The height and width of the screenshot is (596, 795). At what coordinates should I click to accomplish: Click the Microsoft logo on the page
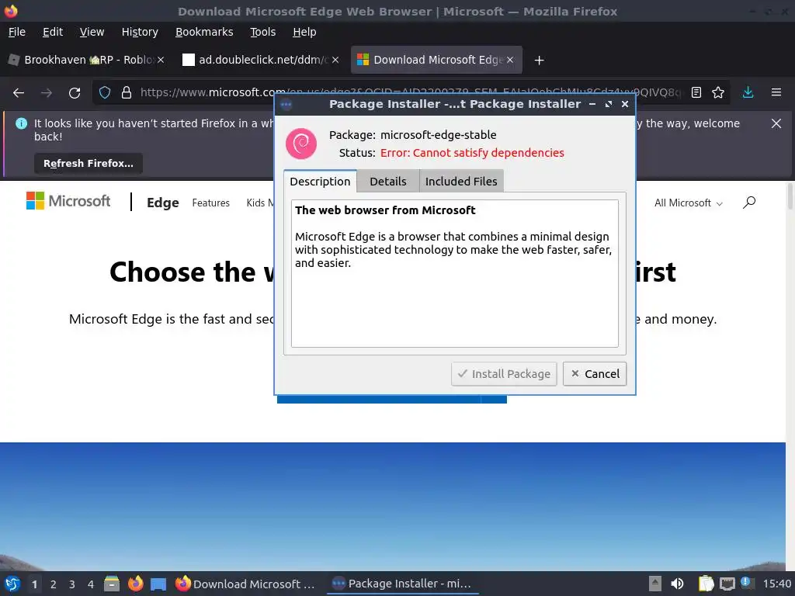pos(68,201)
